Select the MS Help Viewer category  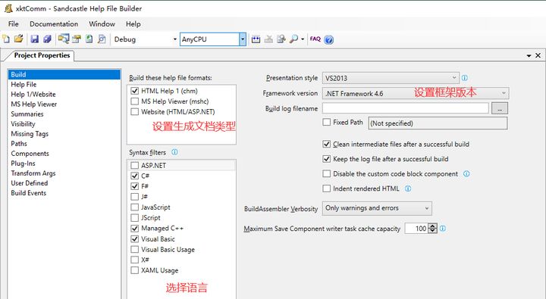click(64, 104)
